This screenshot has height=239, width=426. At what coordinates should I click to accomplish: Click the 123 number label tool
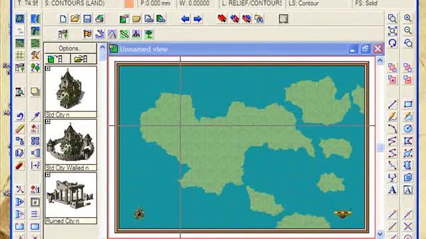point(392,177)
